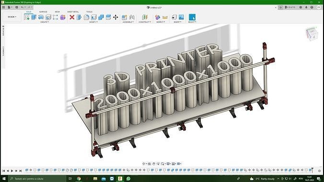Select the Pan hand navigation tool

pos(154,164)
